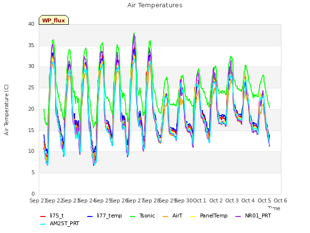Click the Oct 5 x-axis label
This screenshot has height=233, width=310.
[x=264, y=200]
